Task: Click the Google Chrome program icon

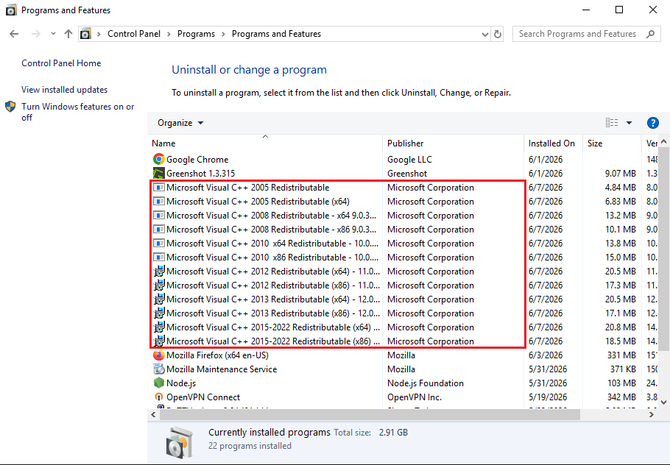Action: (159, 159)
